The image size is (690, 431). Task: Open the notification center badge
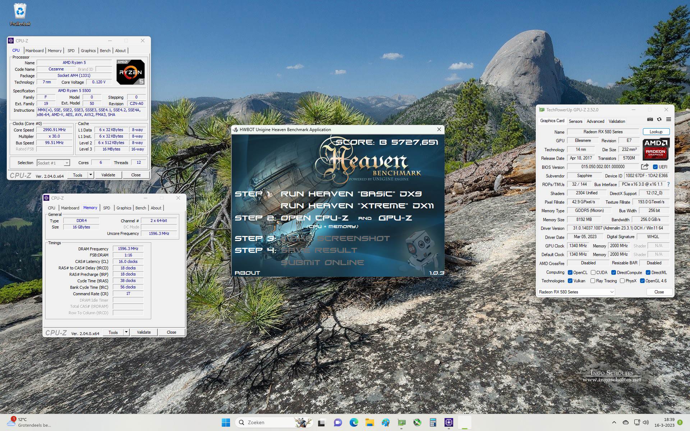(680, 422)
